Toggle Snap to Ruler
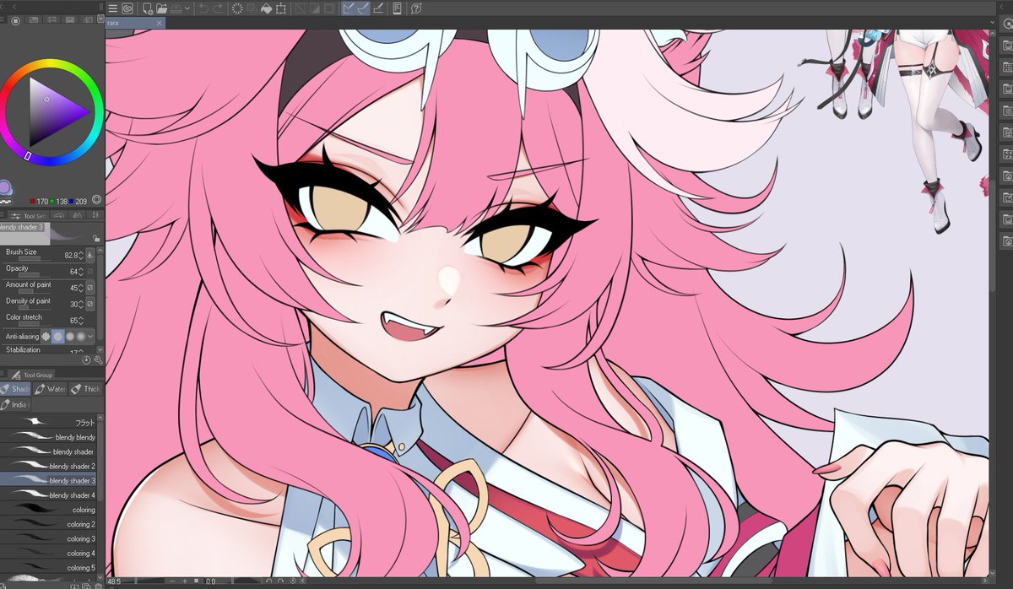 348,8
